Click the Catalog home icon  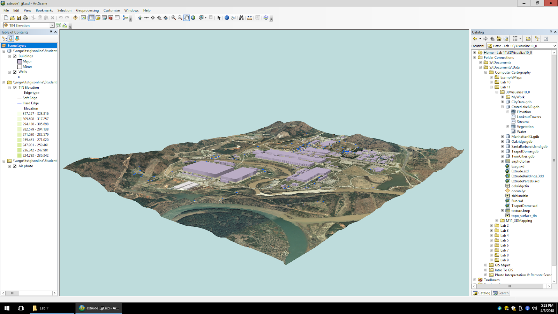pyautogui.click(x=499, y=39)
